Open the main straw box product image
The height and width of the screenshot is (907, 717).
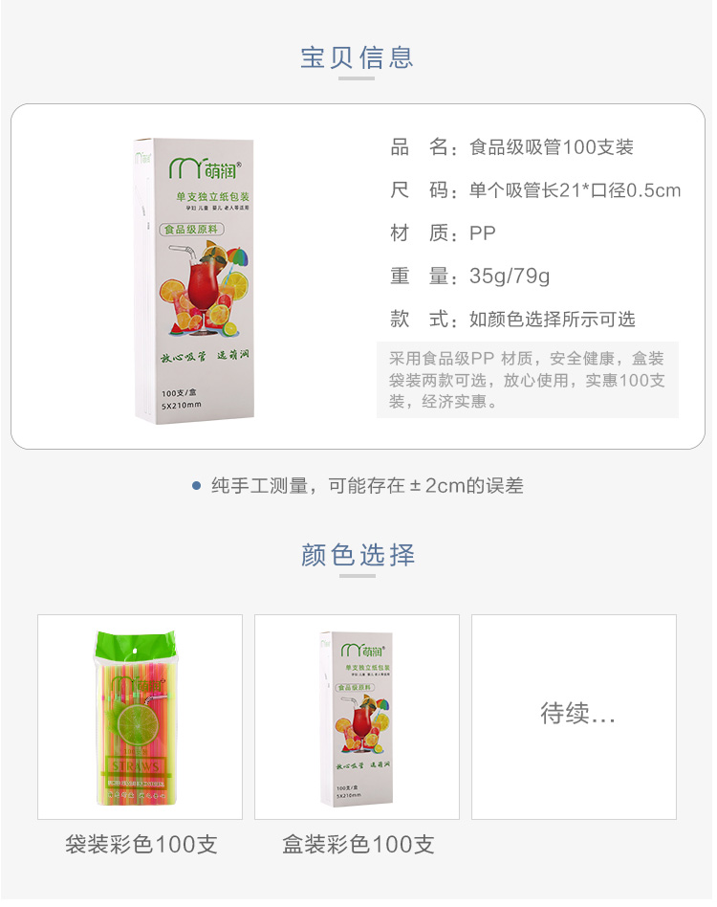[x=194, y=280]
